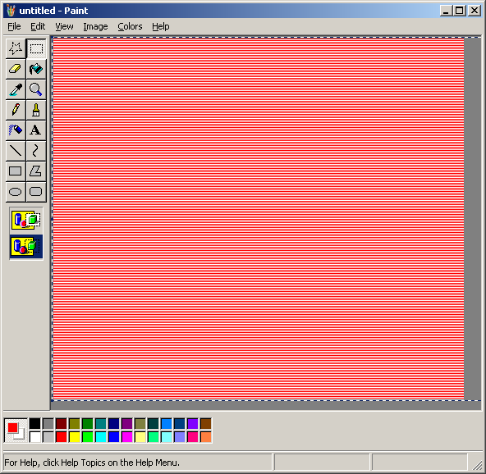Select the Ellipse tool

16,191
